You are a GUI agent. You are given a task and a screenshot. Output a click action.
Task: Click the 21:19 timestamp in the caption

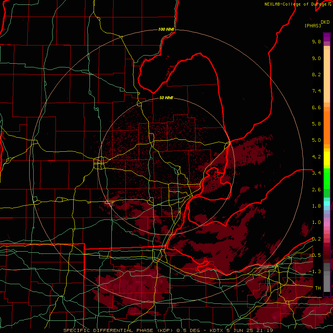[265, 330]
